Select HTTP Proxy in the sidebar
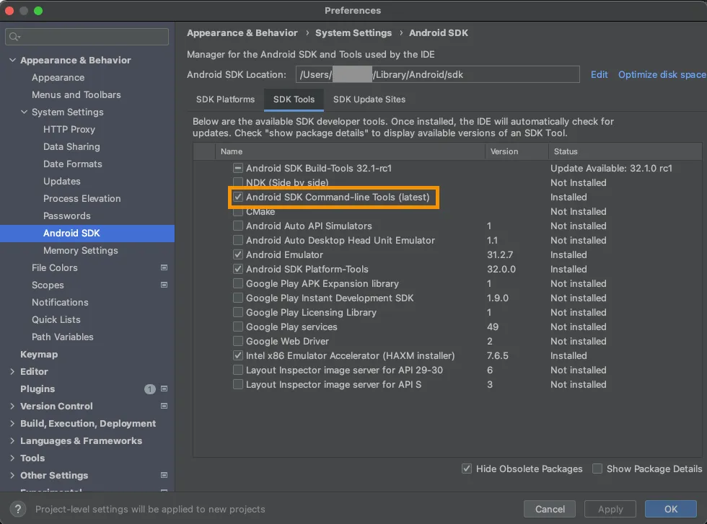The height and width of the screenshot is (524, 707). pos(69,129)
